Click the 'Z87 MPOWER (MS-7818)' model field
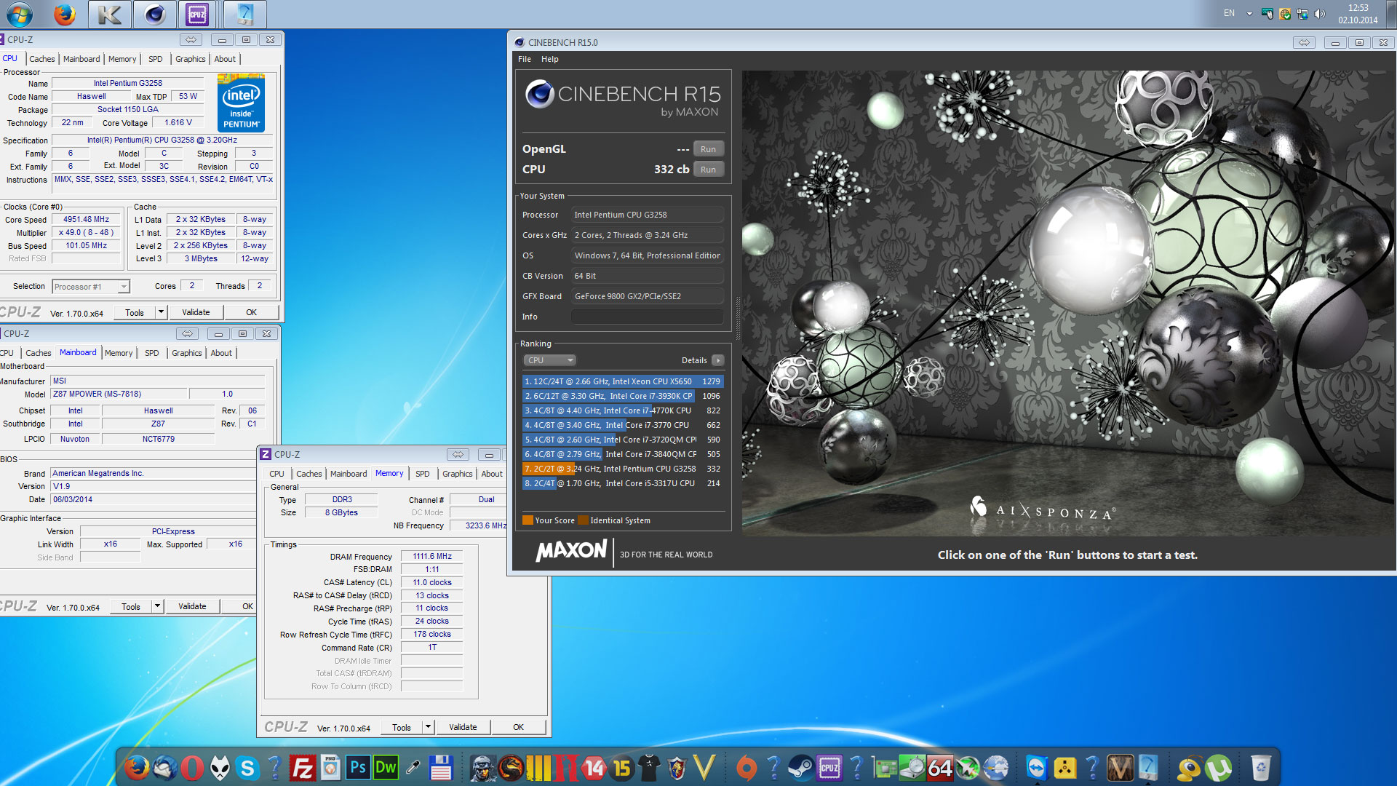Image resolution: width=1397 pixels, height=786 pixels. point(119,394)
